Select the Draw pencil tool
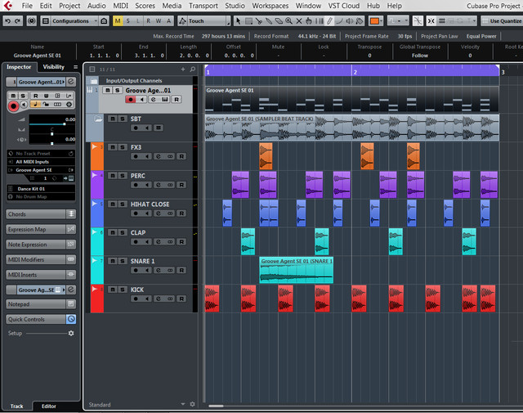The height and width of the screenshot is (413, 523). click(x=329, y=21)
